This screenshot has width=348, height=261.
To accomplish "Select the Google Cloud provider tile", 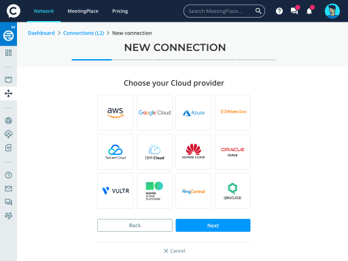I will tap(154, 112).
